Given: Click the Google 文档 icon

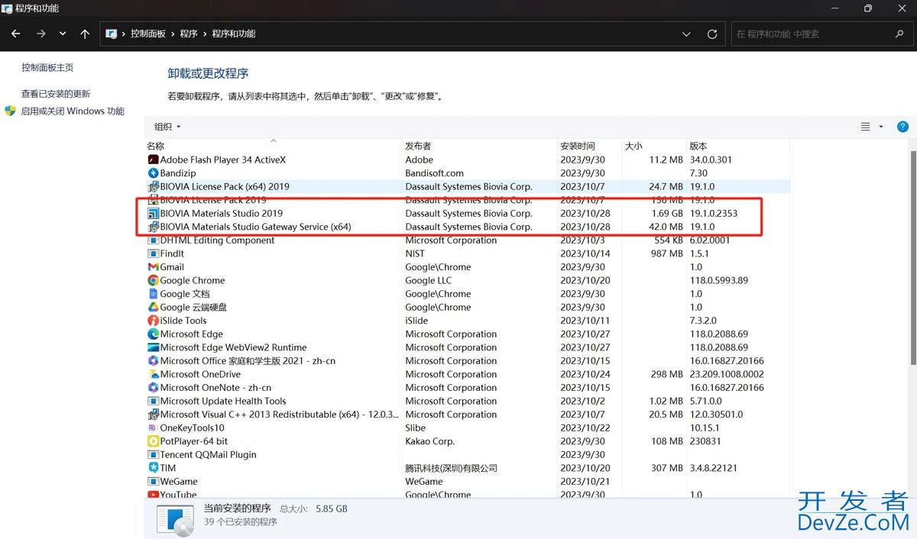Looking at the screenshot, I should [x=153, y=294].
